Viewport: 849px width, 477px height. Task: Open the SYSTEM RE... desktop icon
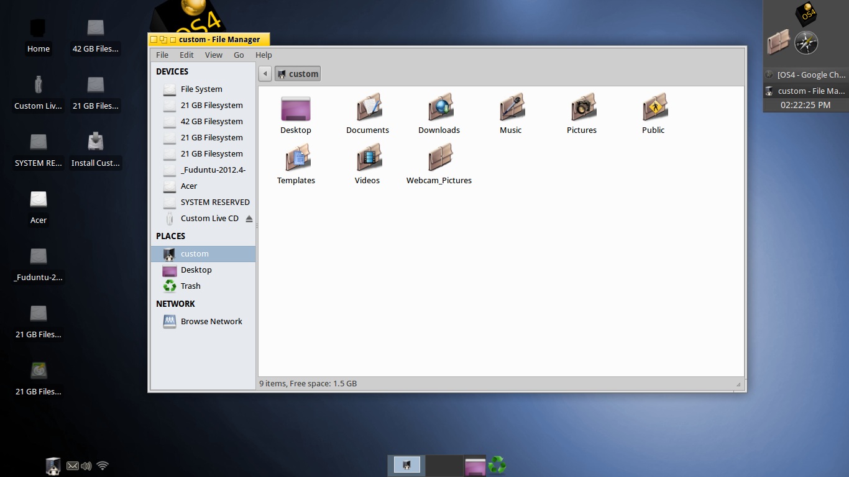click(39, 150)
